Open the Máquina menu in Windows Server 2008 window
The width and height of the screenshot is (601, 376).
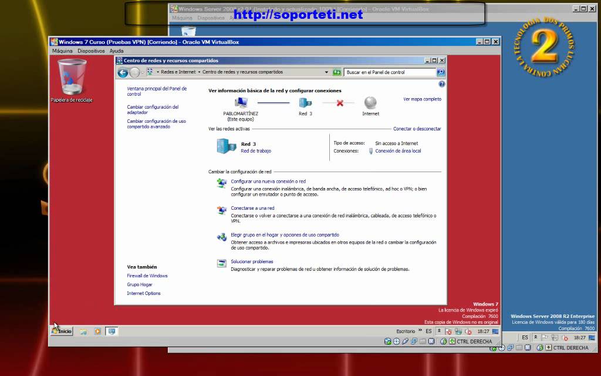coord(182,18)
